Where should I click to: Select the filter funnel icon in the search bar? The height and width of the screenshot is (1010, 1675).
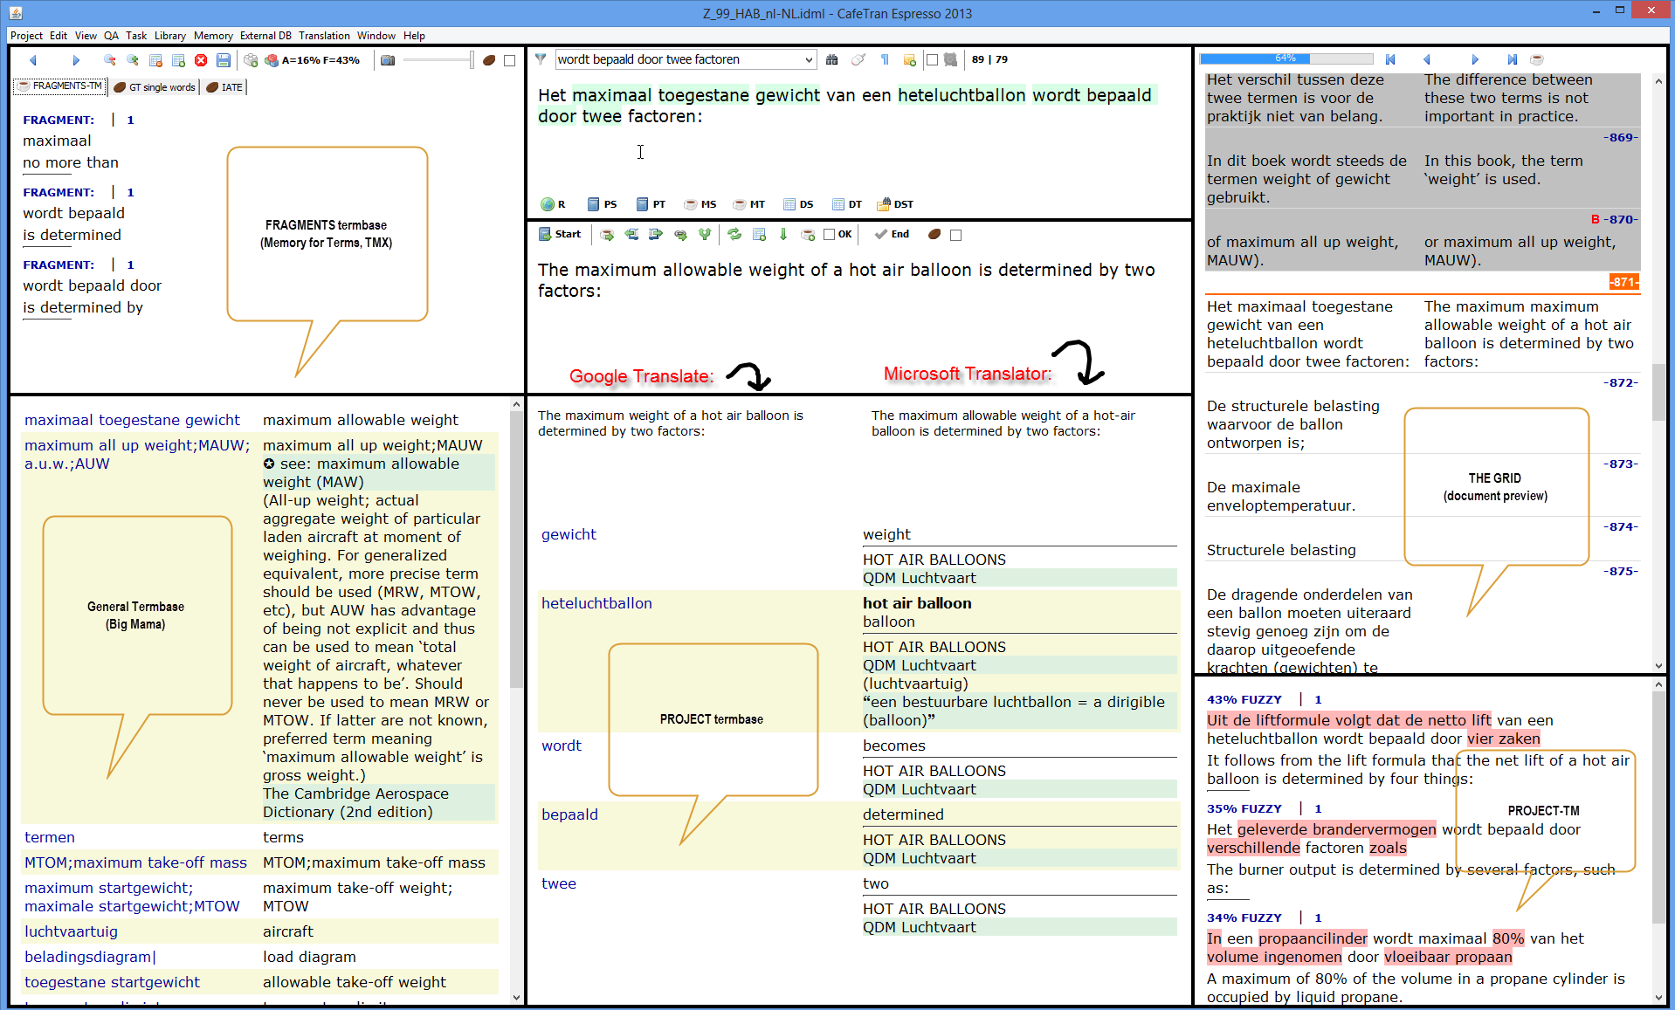(540, 59)
